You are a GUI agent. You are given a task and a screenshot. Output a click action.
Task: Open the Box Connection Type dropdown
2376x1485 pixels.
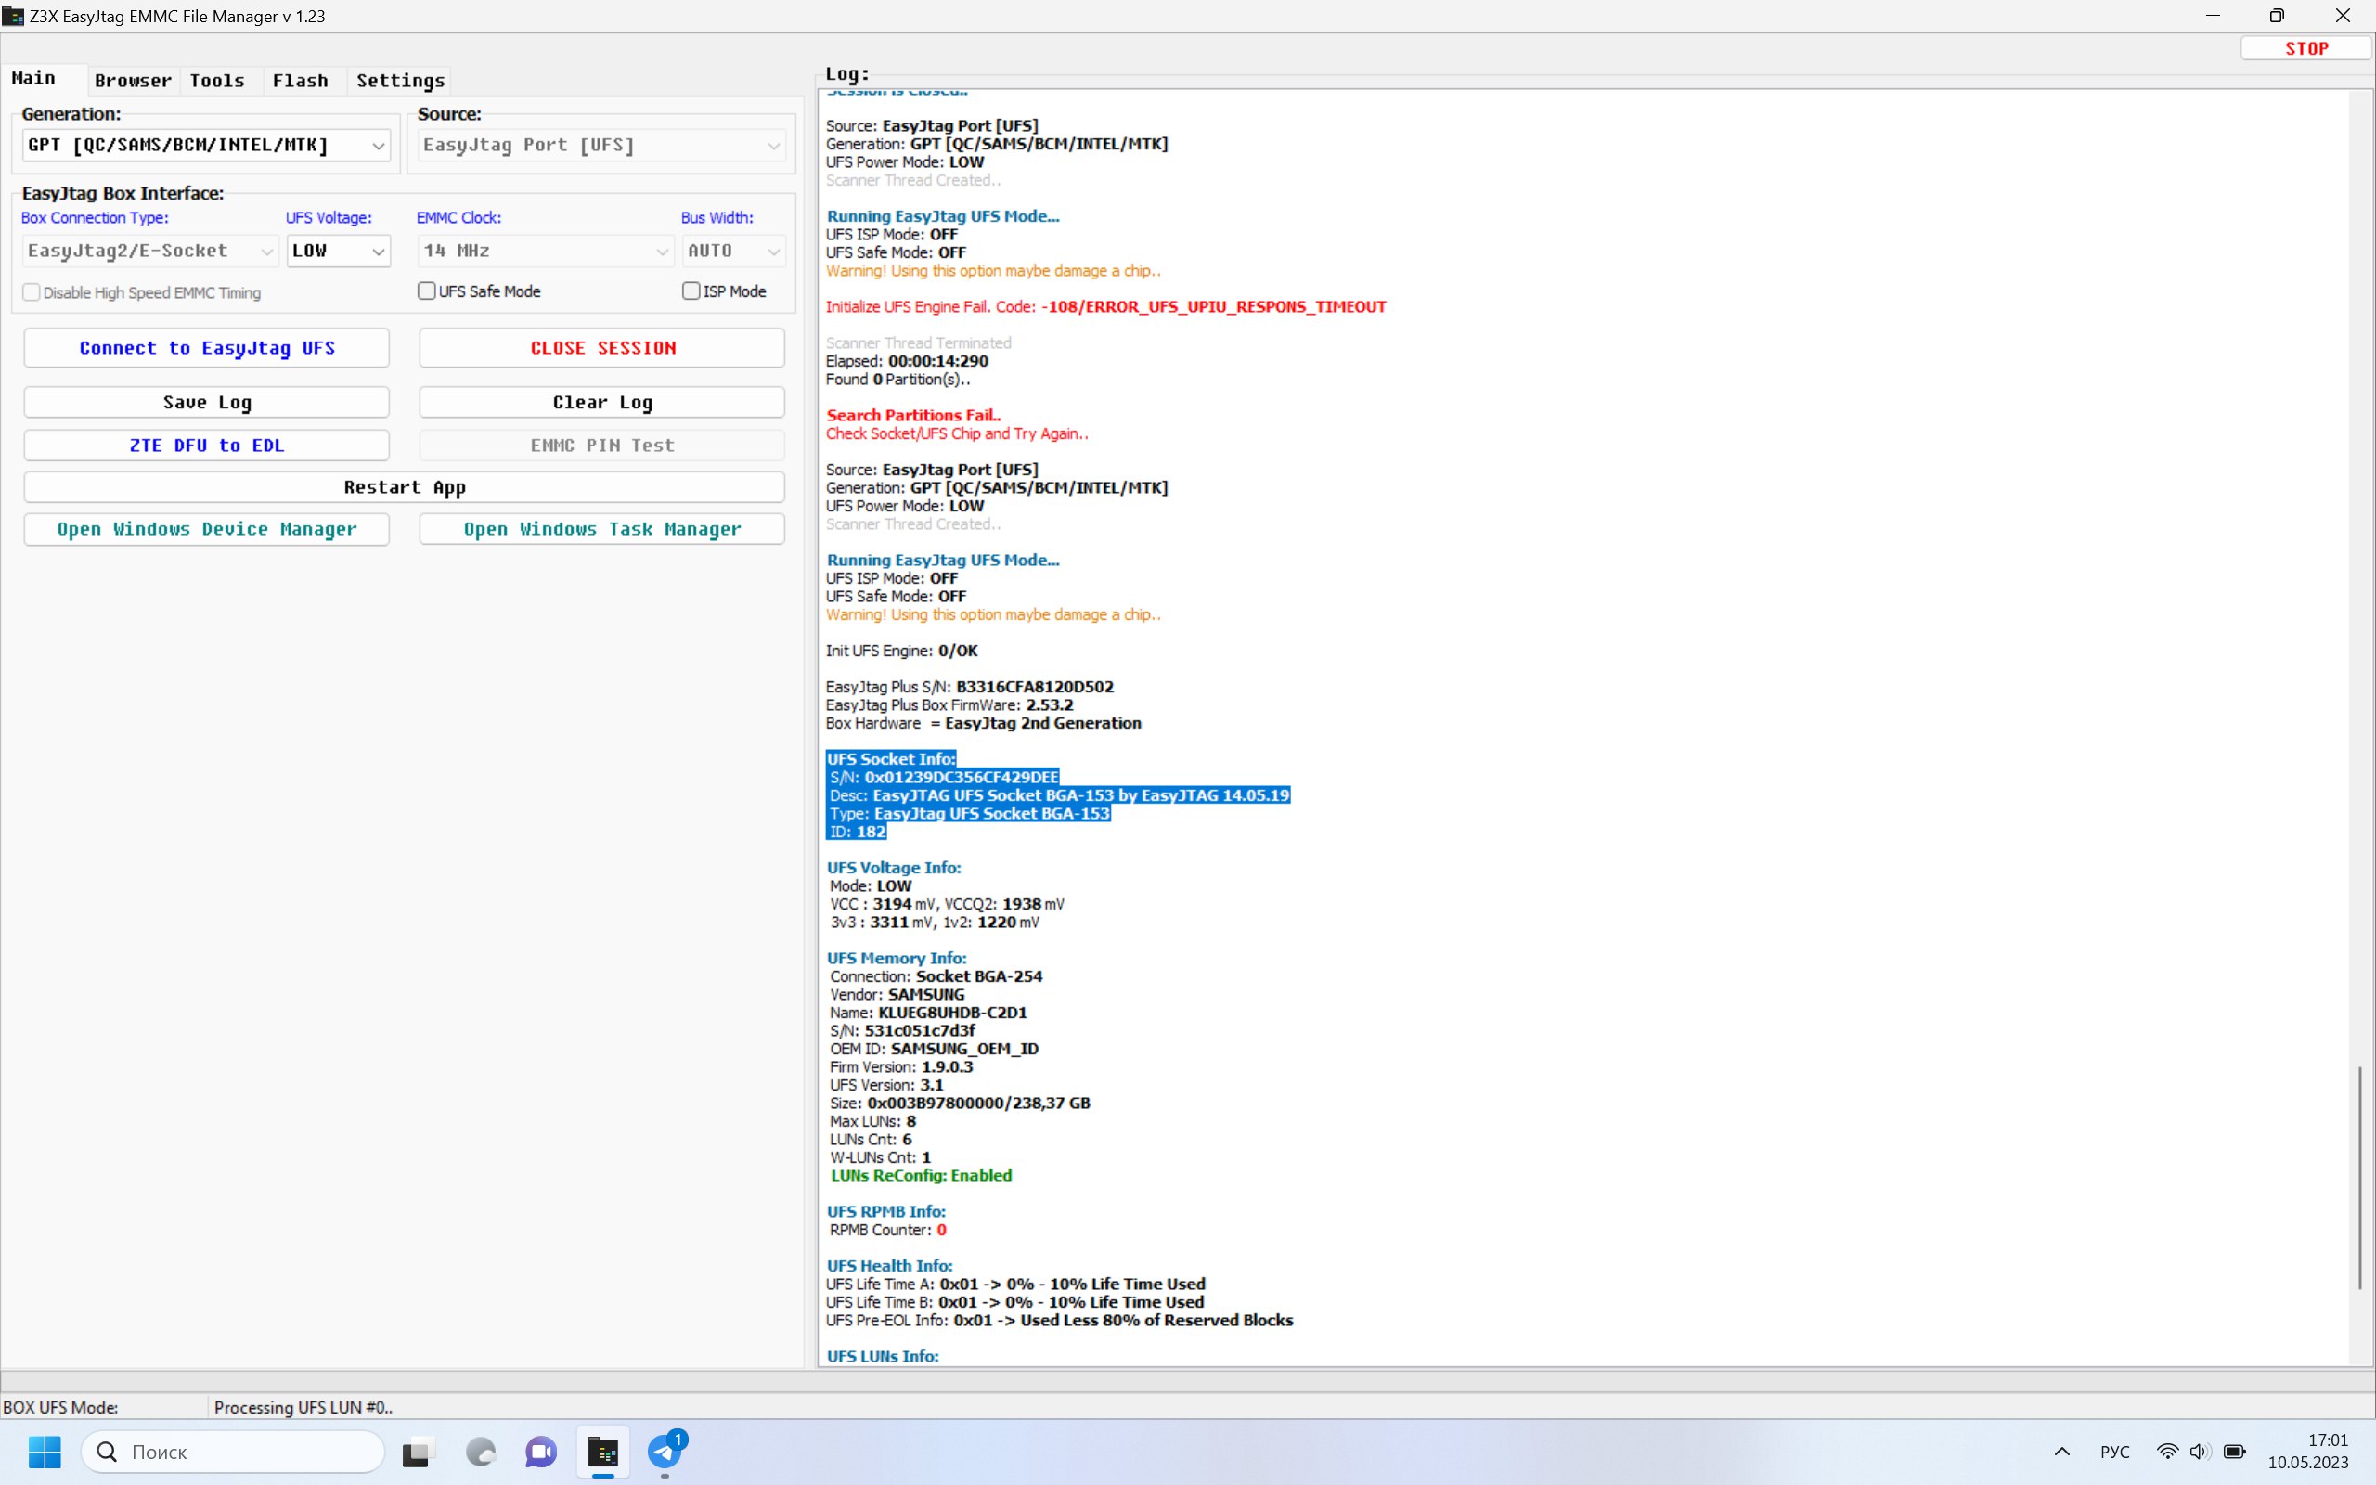coord(150,251)
